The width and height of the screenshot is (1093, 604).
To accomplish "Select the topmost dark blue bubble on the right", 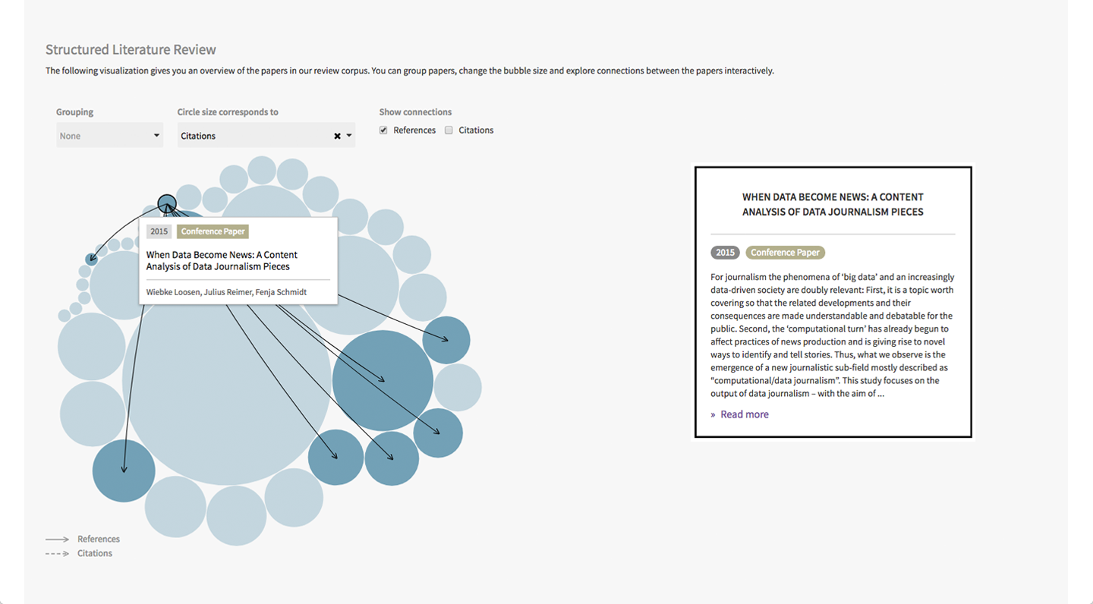I will 446,340.
